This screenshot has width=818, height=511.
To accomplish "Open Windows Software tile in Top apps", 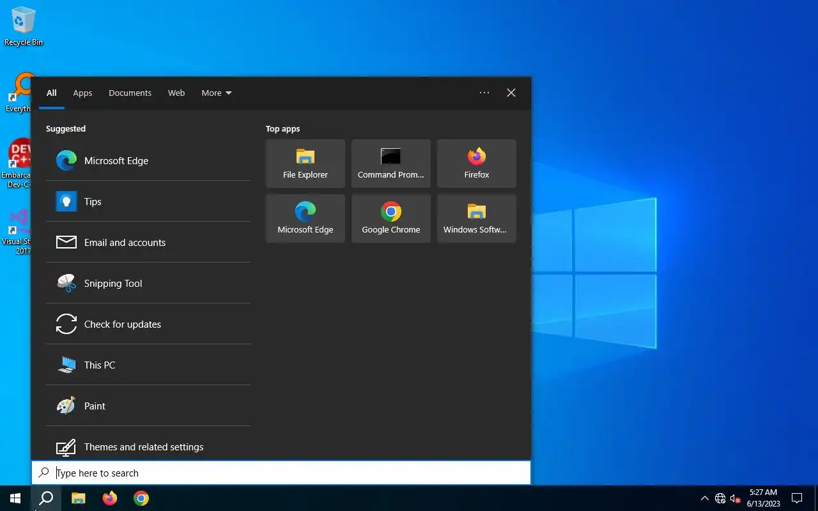I will (477, 218).
